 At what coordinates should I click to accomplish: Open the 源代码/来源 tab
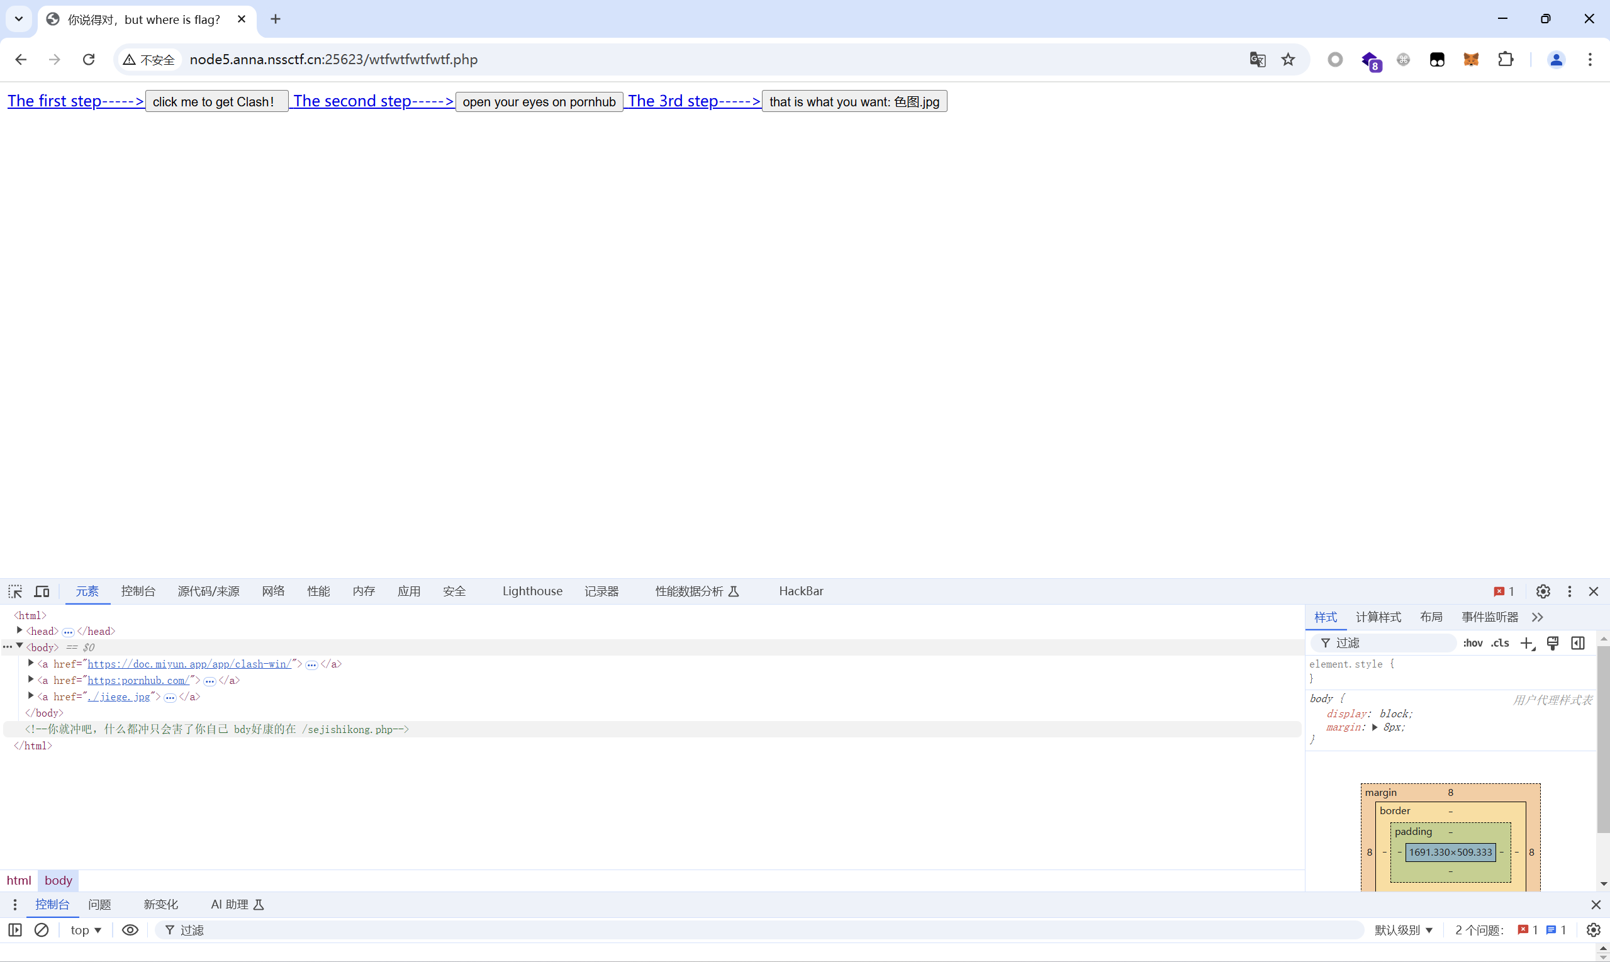tap(209, 591)
